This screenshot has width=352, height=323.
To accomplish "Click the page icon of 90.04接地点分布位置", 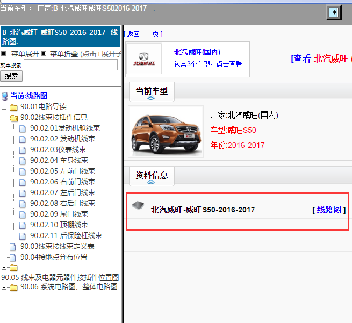I will point(12,257).
